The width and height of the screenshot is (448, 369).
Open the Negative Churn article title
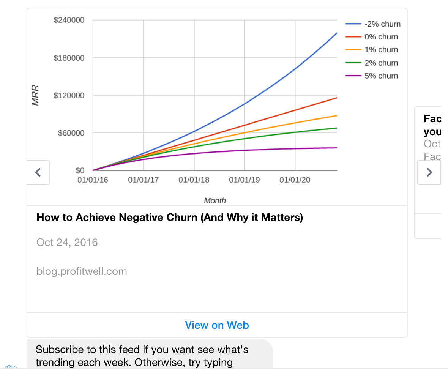coord(170,218)
